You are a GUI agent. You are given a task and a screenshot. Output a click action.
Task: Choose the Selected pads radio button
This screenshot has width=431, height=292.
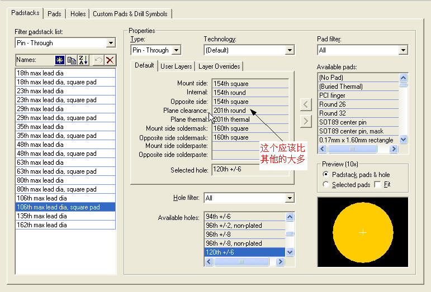click(x=326, y=184)
